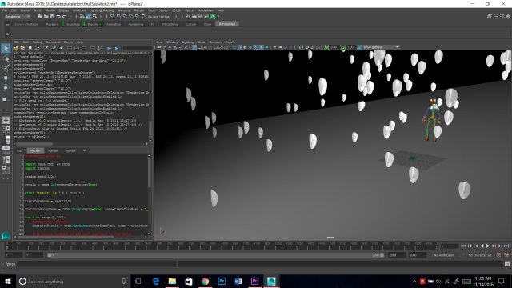This screenshot has width=512, height=288.
Task: Click the Save scene icon
Action: (52, 16)
